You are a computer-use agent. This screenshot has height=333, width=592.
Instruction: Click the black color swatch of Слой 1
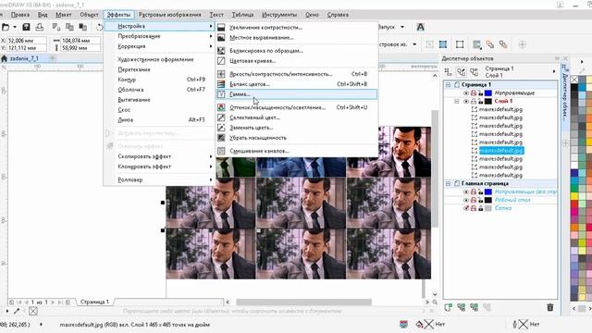[x=488, y=101]
